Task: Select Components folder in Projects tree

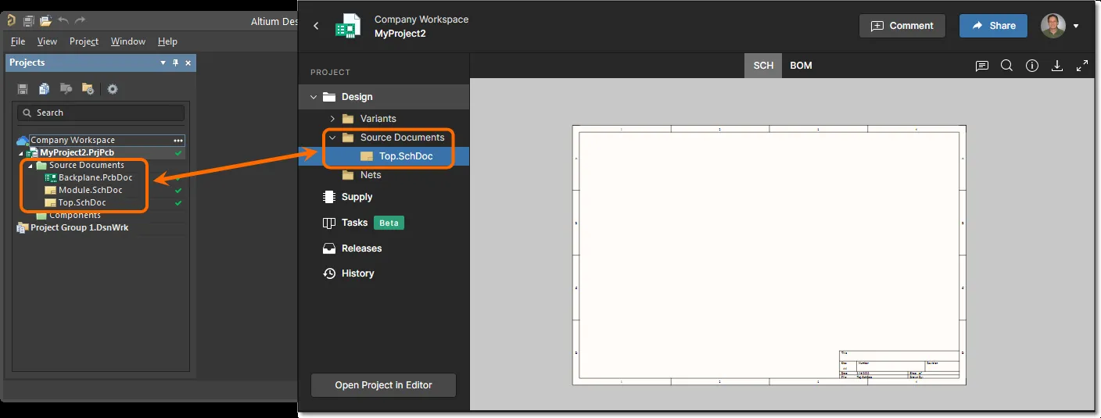Action: click(x=74, y=215)
